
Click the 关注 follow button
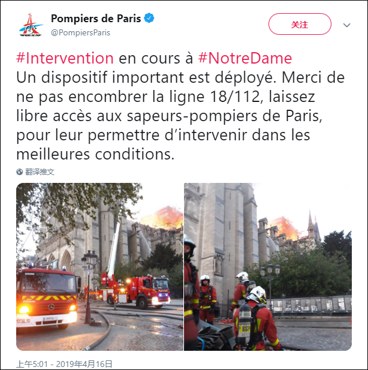click(x=300, y=24)
